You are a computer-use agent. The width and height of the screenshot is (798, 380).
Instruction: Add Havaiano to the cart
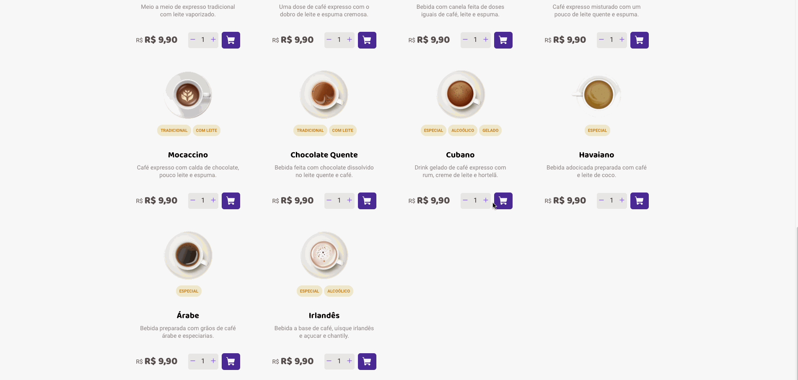(x=639, y=200)
